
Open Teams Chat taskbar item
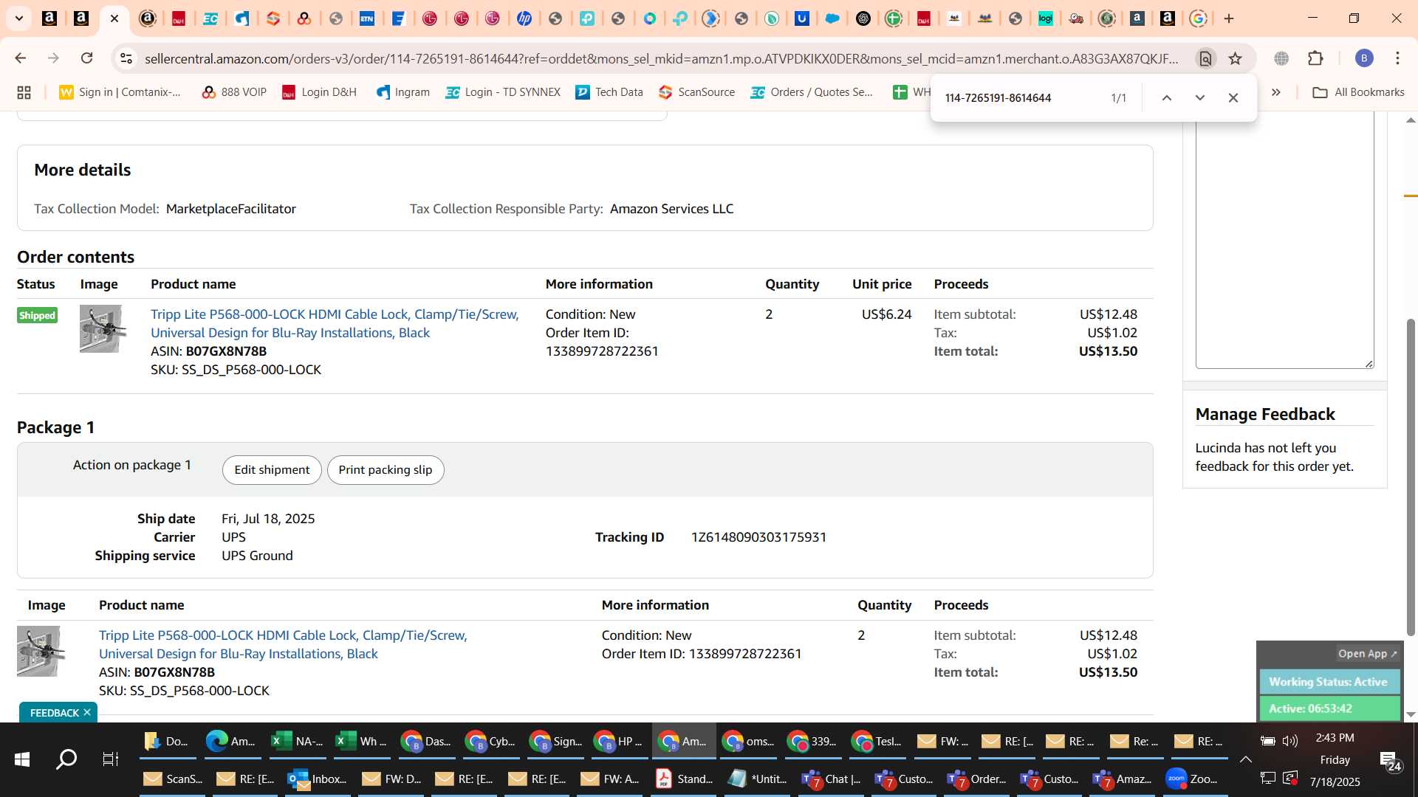click(832, 779)
